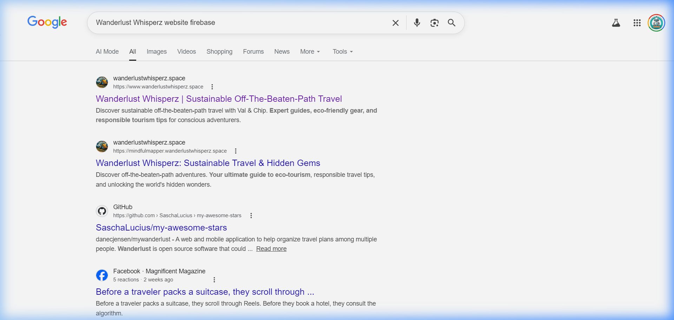Click the magnifying glass search button
This screenshot has height=320, width=674.
(x=451, y=23)
